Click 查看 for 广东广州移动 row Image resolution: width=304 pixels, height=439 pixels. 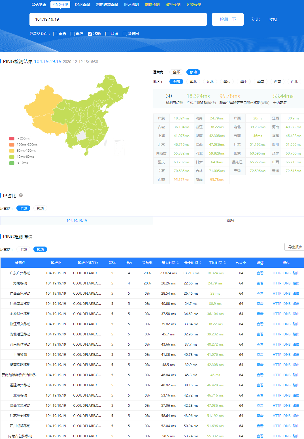pyautogui.click(x=260, y=273)
